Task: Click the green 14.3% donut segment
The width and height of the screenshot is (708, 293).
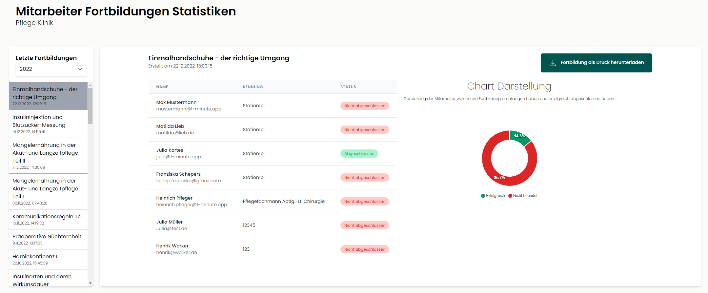Action: (x=519, y=137)
